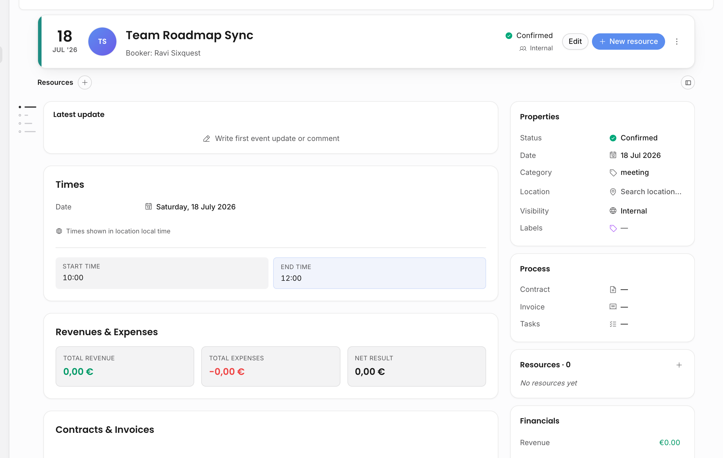The height and width of the screenshot is (458, 723).
Task: Click the green Confirmed check icon in header
Action: [x=509, y=36]
